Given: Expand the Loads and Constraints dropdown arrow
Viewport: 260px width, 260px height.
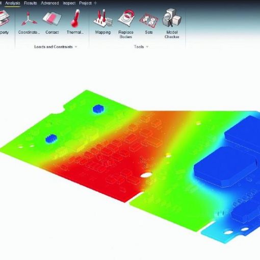Looking at the screenshot, I should point(76,47).
